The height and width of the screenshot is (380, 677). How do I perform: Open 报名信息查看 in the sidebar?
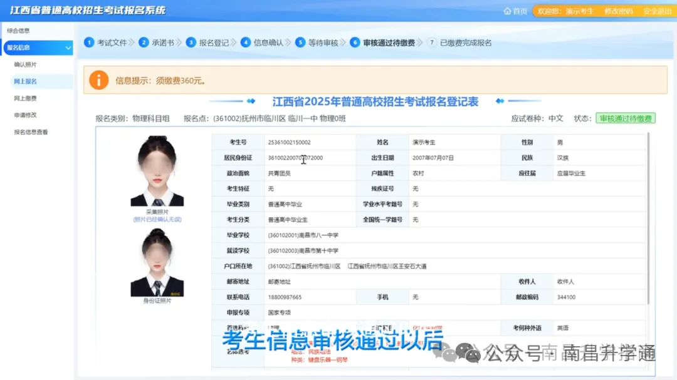(x=31, y=132)
